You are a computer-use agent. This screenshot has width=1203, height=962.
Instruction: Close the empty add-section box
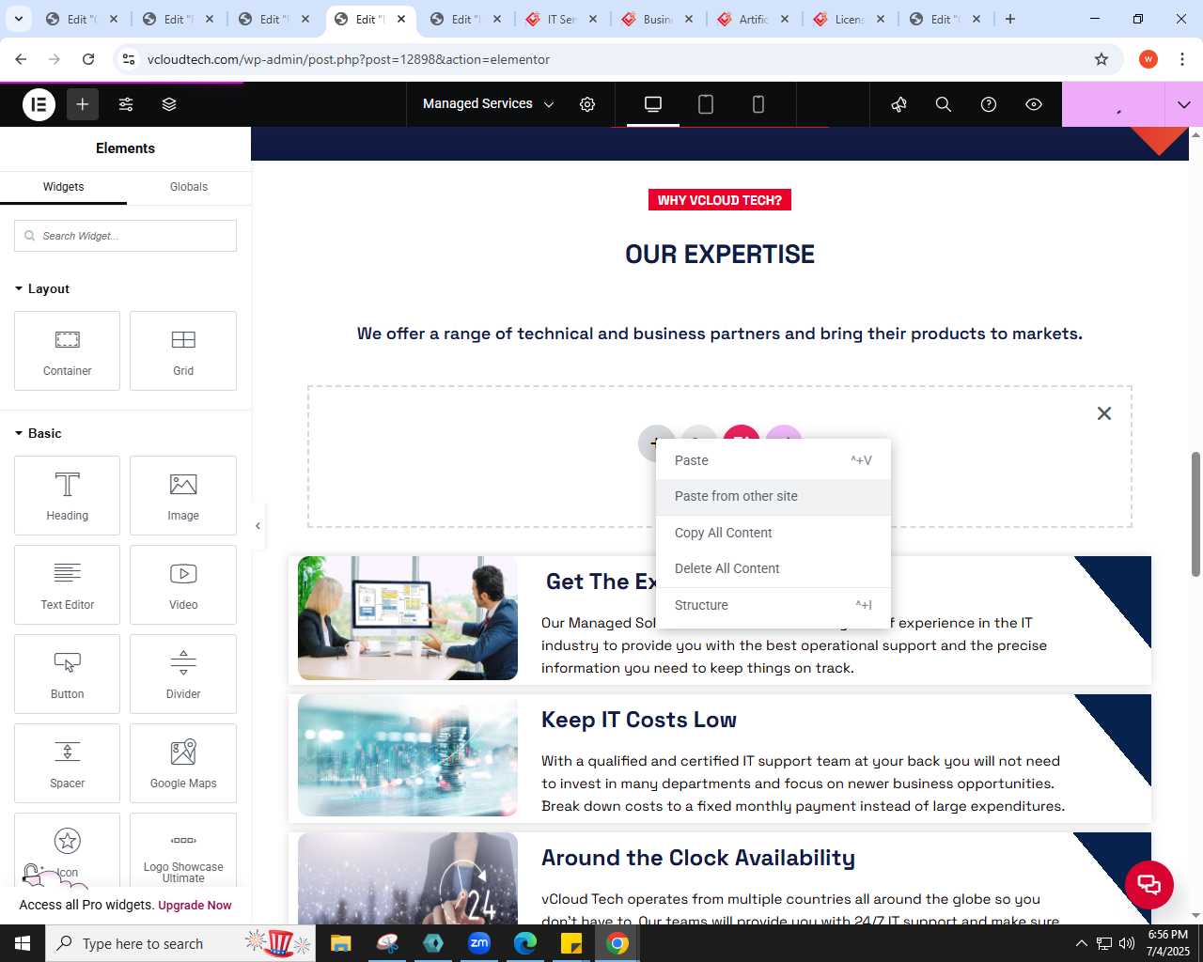[x=1104, y=413]
